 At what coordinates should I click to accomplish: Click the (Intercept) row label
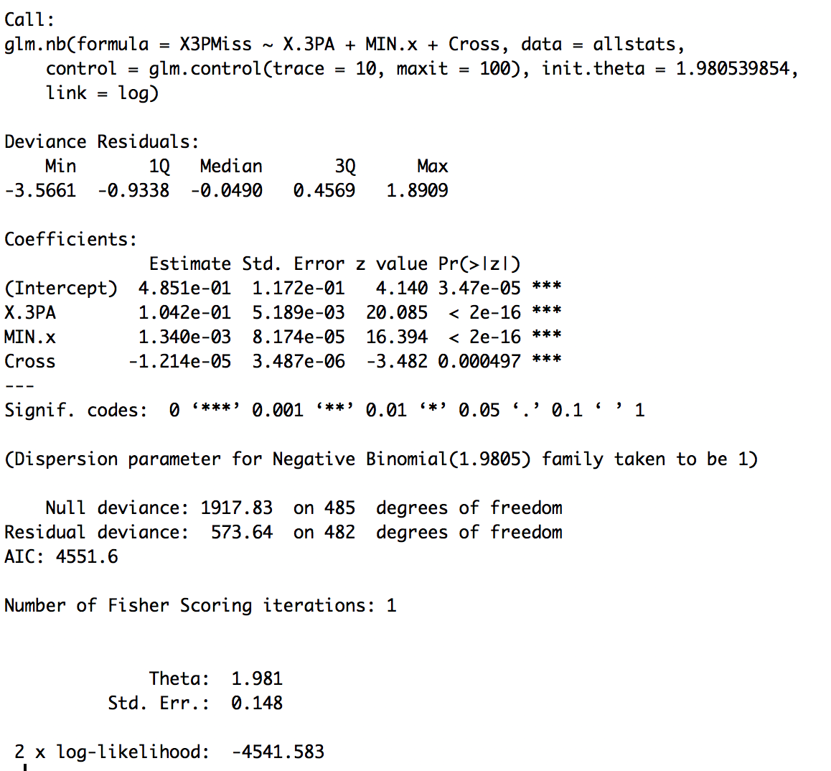tap(60, 288)
